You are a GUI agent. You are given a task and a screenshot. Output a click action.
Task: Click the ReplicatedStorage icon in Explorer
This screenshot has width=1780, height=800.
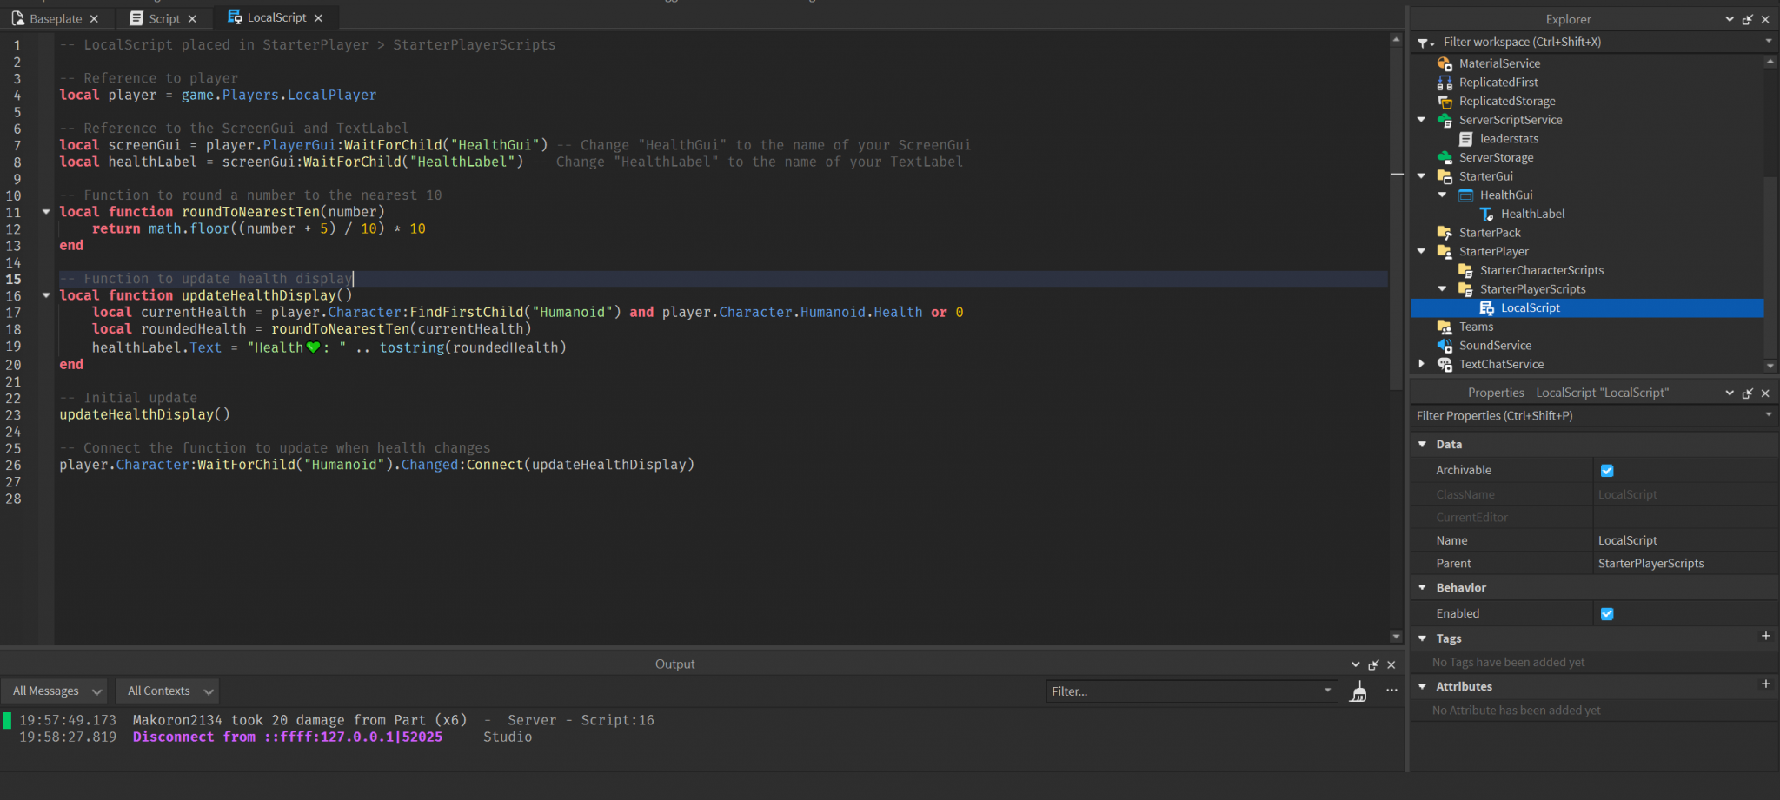click(x=1445, y=102)
